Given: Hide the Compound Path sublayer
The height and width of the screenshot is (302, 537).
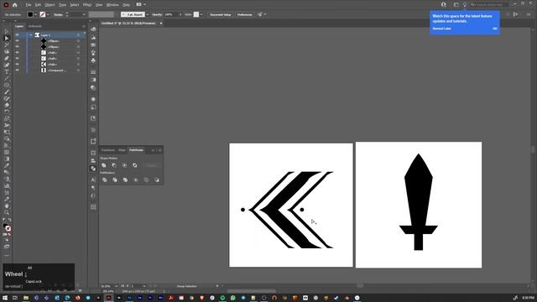Looking at the screenshot, I should pos(17,70).
